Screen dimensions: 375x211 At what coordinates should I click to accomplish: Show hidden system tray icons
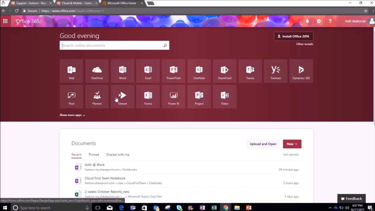pyautogui.click(x=330, y=207)
